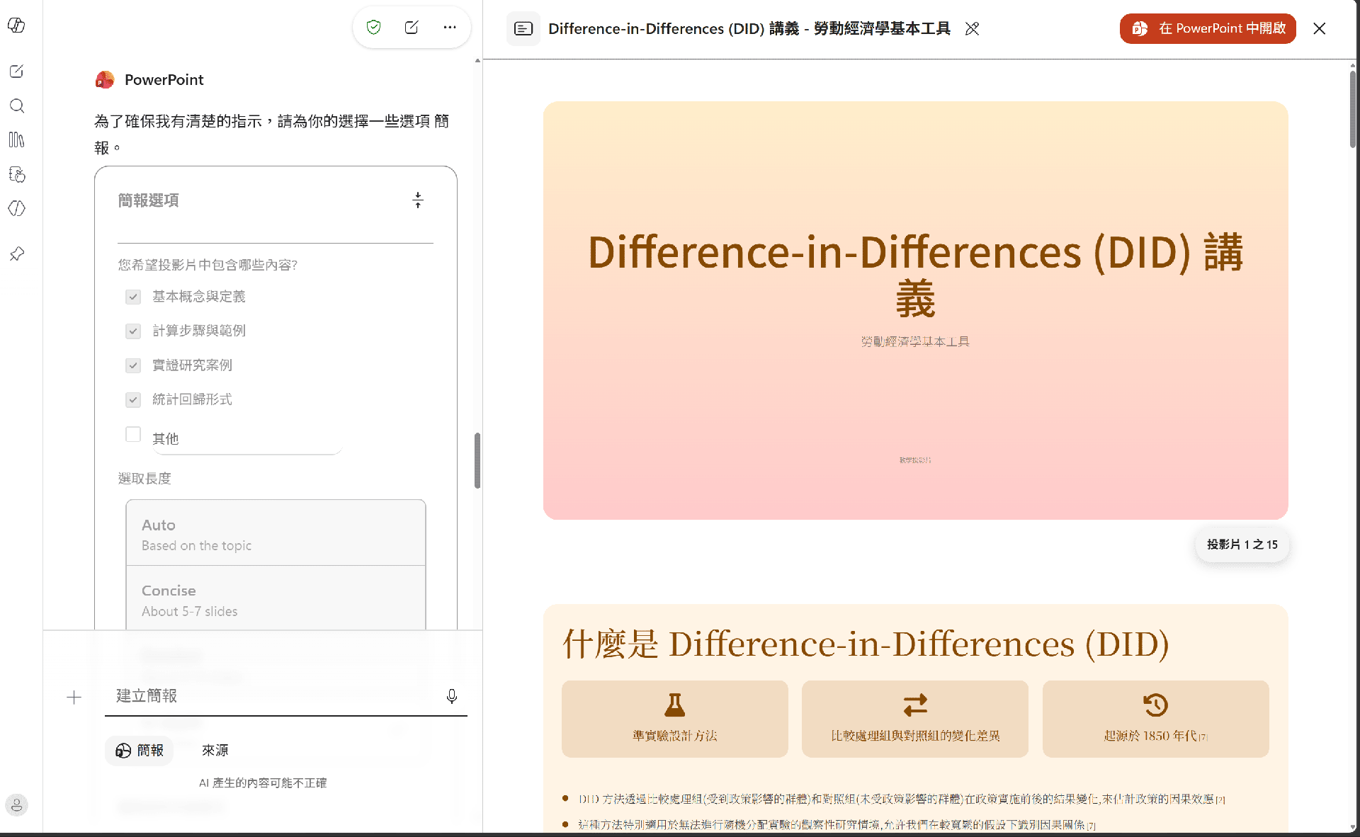Image resolution: width=1360 pixels, height=837 pixels.
Task: Toggle the 計算步驟與範例 checkbox
Action: click(x=133, y=331)
